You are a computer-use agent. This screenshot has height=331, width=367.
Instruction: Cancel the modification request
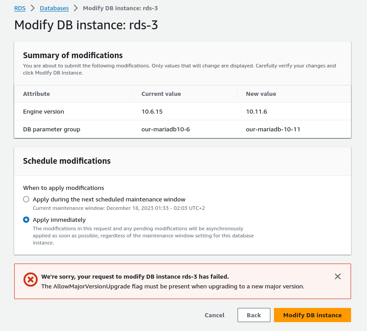(x=215, y=315)
